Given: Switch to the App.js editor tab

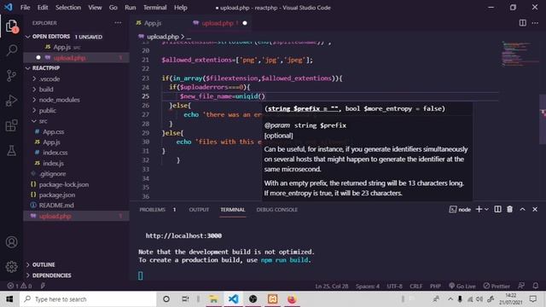Looking at the screenshot, I should pyautogui.click(x=152, y=23).
